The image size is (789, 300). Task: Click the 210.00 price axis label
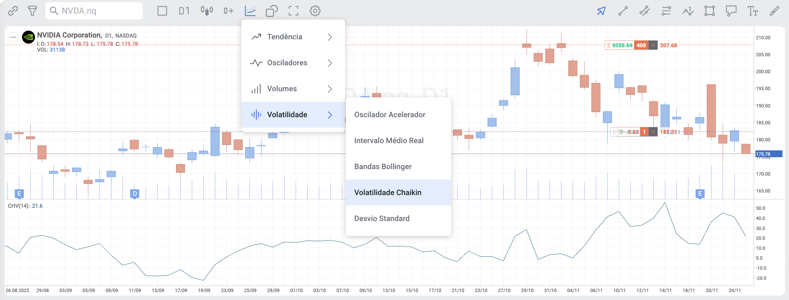pos(763,37)
